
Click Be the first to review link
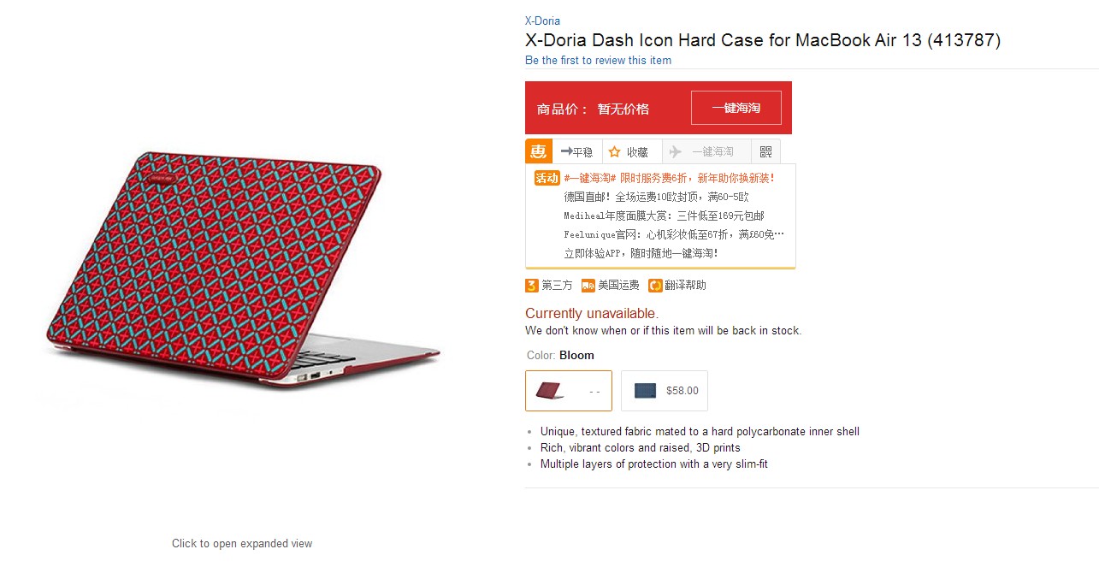[x=598, y=60]
